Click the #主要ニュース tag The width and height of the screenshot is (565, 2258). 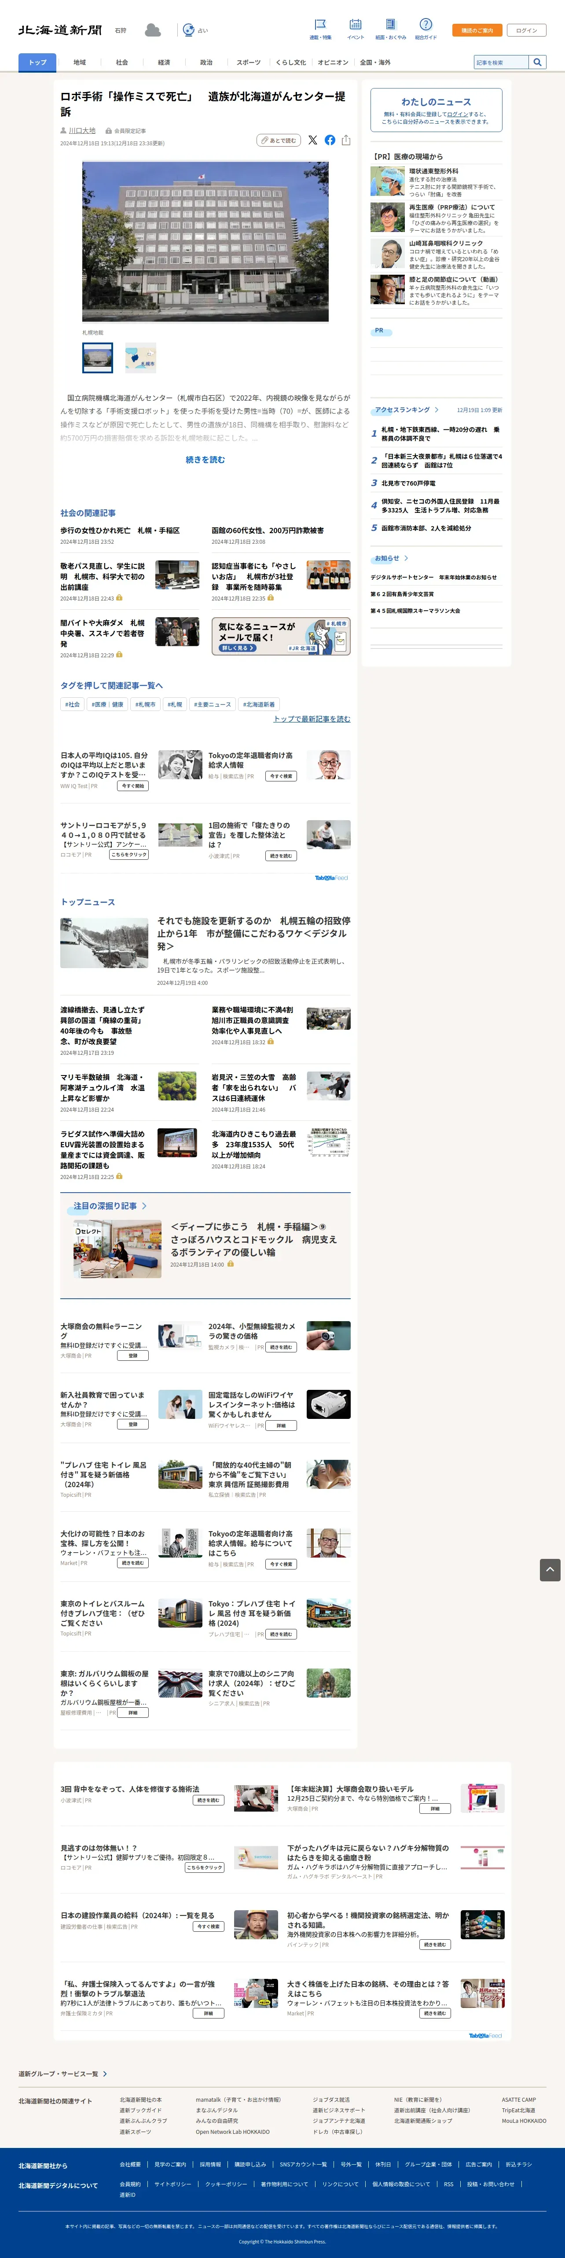(212, 704)
